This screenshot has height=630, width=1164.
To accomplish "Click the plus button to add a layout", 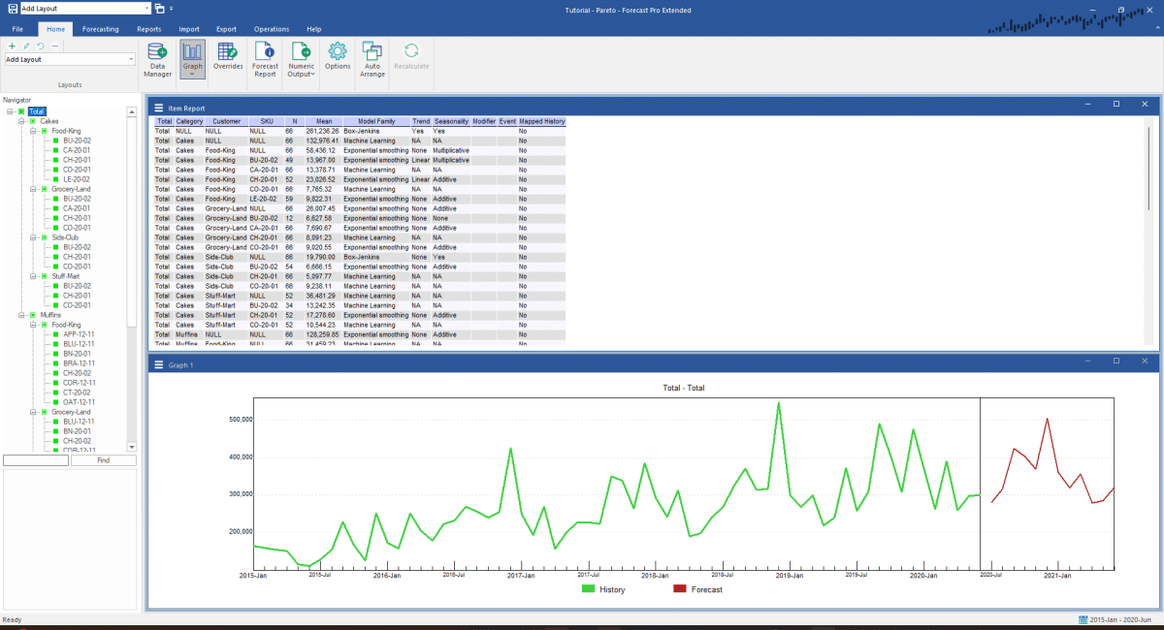I will [12, 46].
